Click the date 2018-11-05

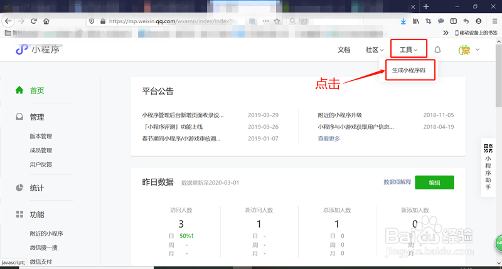[439, 115]
